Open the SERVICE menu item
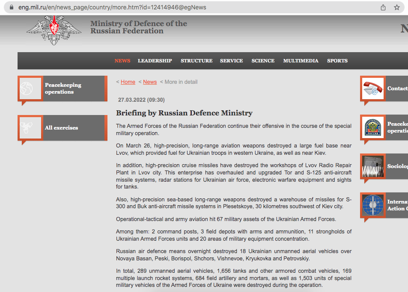This screenshot has height=292, width=408. click(x=231, y=61)
